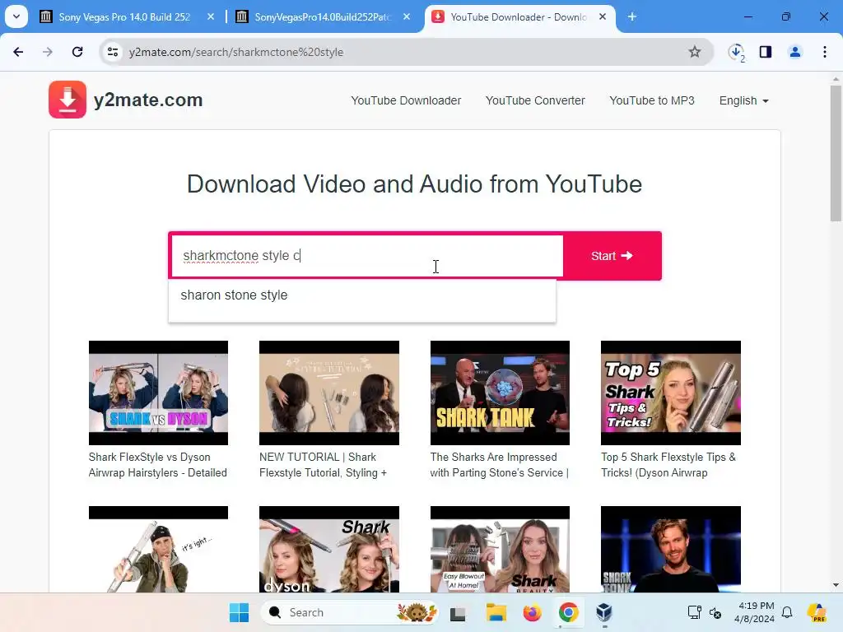
Task: Click title 'The Sharks Are Impressed with Parting Stone'
Action: 500,465
